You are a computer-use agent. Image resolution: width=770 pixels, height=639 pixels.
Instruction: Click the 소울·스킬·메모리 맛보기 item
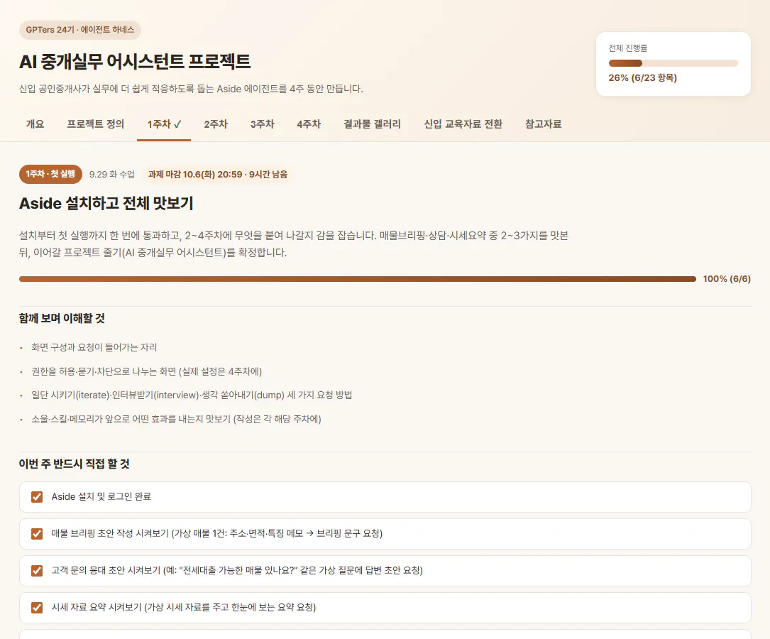tap(176, 419)
